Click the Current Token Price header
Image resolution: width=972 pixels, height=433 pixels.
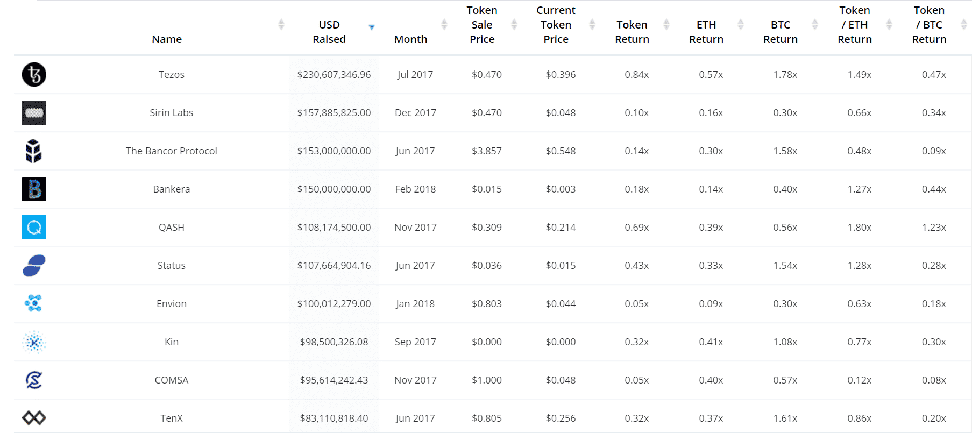click(x=556, y=25)
